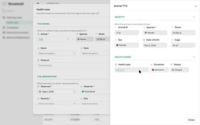Viewport: 200px width, 125px height.
Task: Click the plus icon in the IDENTITY section header
Action: click(194, 17)
